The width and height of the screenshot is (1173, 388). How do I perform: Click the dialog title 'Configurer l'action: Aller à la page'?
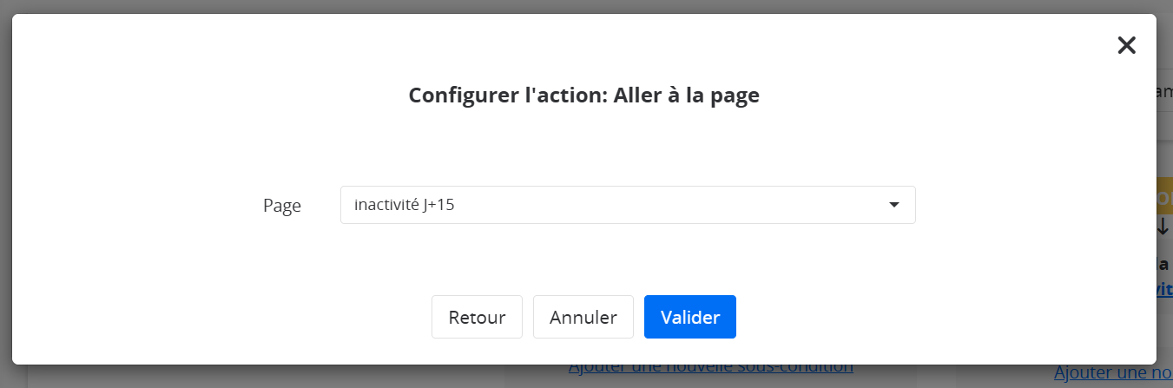tap(583, 95)
